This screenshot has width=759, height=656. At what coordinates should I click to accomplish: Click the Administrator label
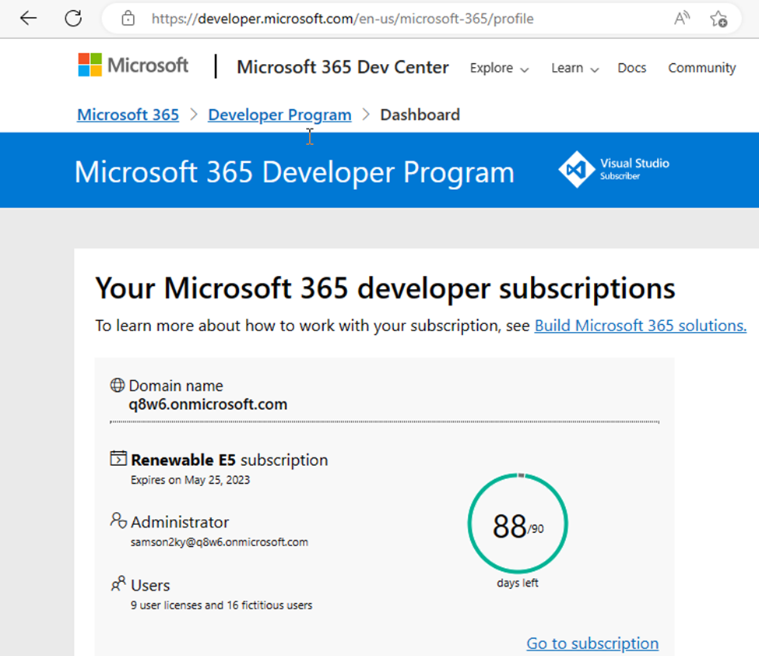point(180,522)
